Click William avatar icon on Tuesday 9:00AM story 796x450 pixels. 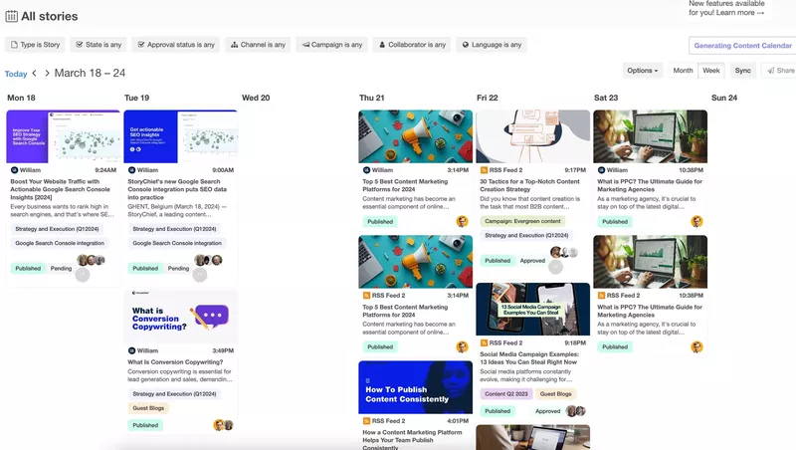[131, 170]
